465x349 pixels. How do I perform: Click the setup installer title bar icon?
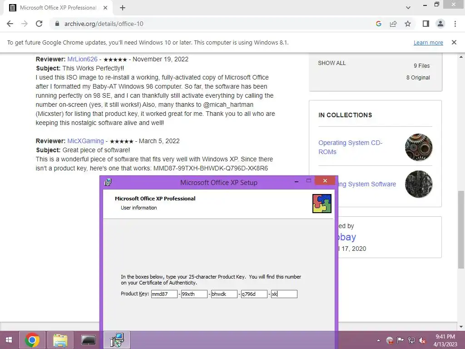pyautogui.click(x=108, y=182)
